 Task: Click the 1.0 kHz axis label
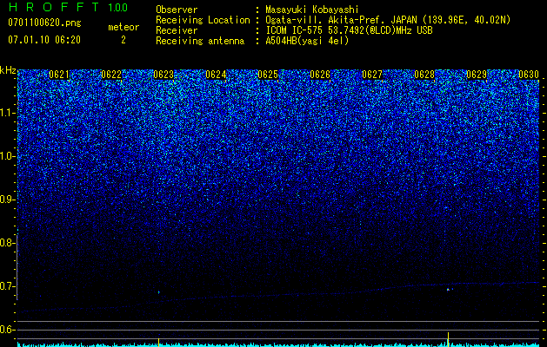(8, 156)
